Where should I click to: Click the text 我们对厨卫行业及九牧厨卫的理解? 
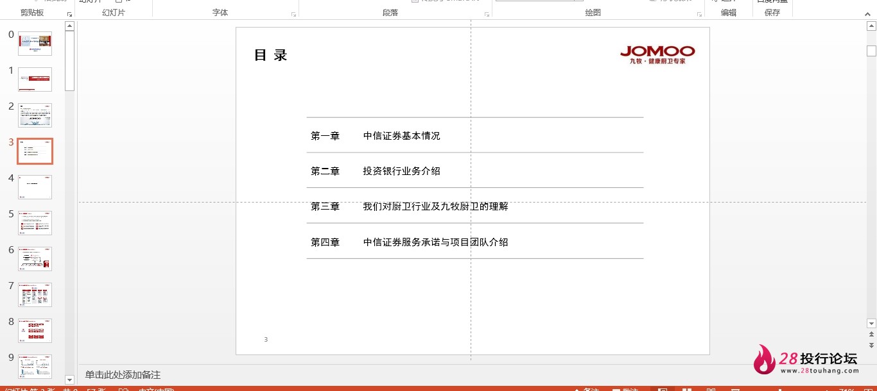point(435,206)
